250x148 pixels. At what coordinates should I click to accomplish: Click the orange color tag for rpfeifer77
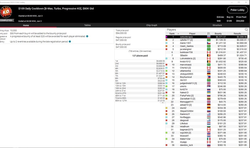tap(166, 40)
